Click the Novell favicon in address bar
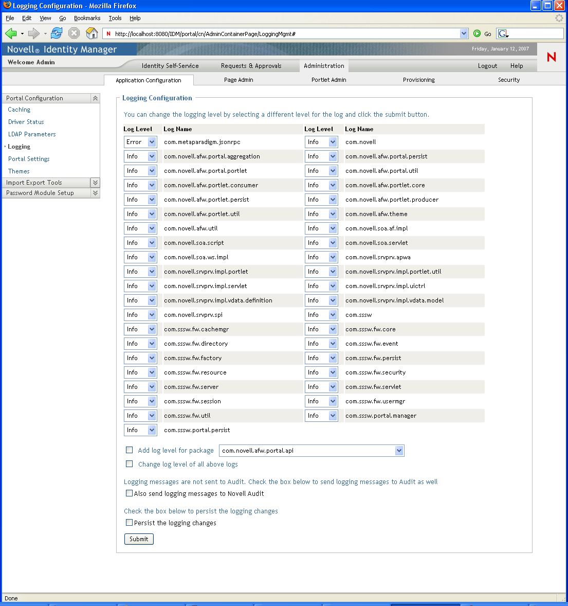 108,33
